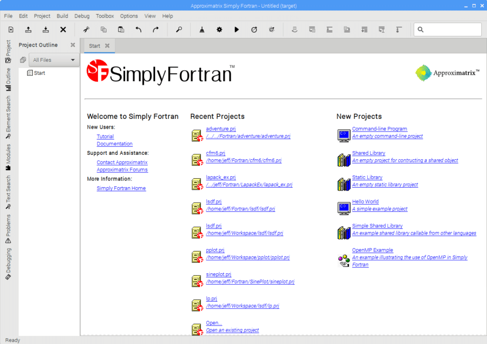This screenshot has width=487, height=344.
Task: Open the sineplot.prj recent project
Action: (219, 274)
